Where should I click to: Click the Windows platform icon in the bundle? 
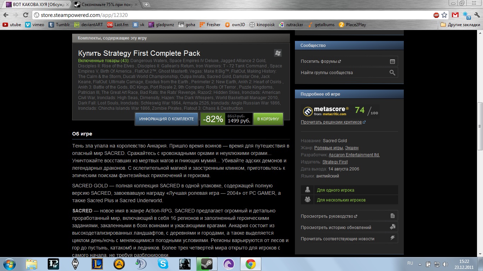(x=278, y=53)
